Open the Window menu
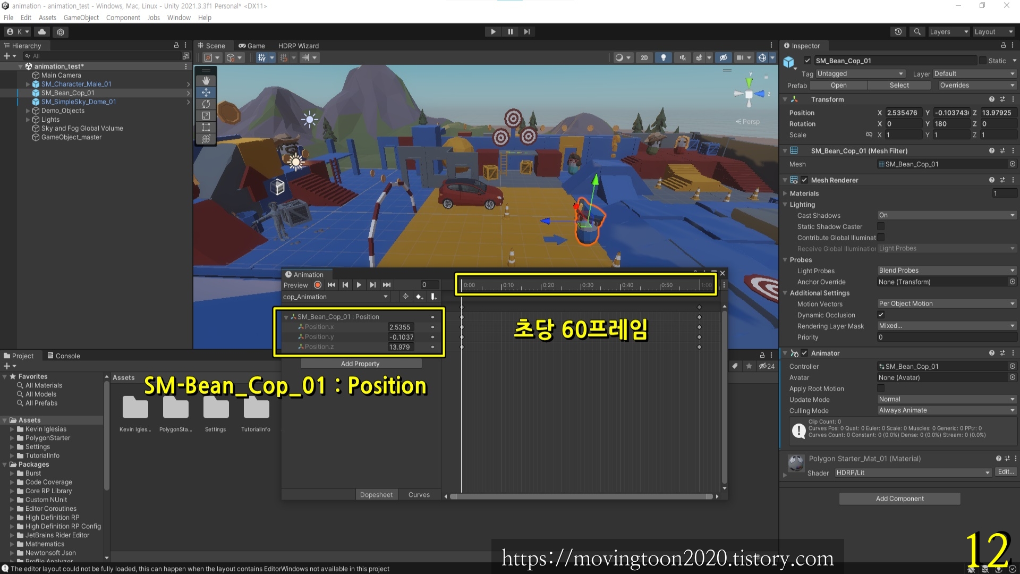The width and height of the screenshot is (1020, 574). (178, 18)
